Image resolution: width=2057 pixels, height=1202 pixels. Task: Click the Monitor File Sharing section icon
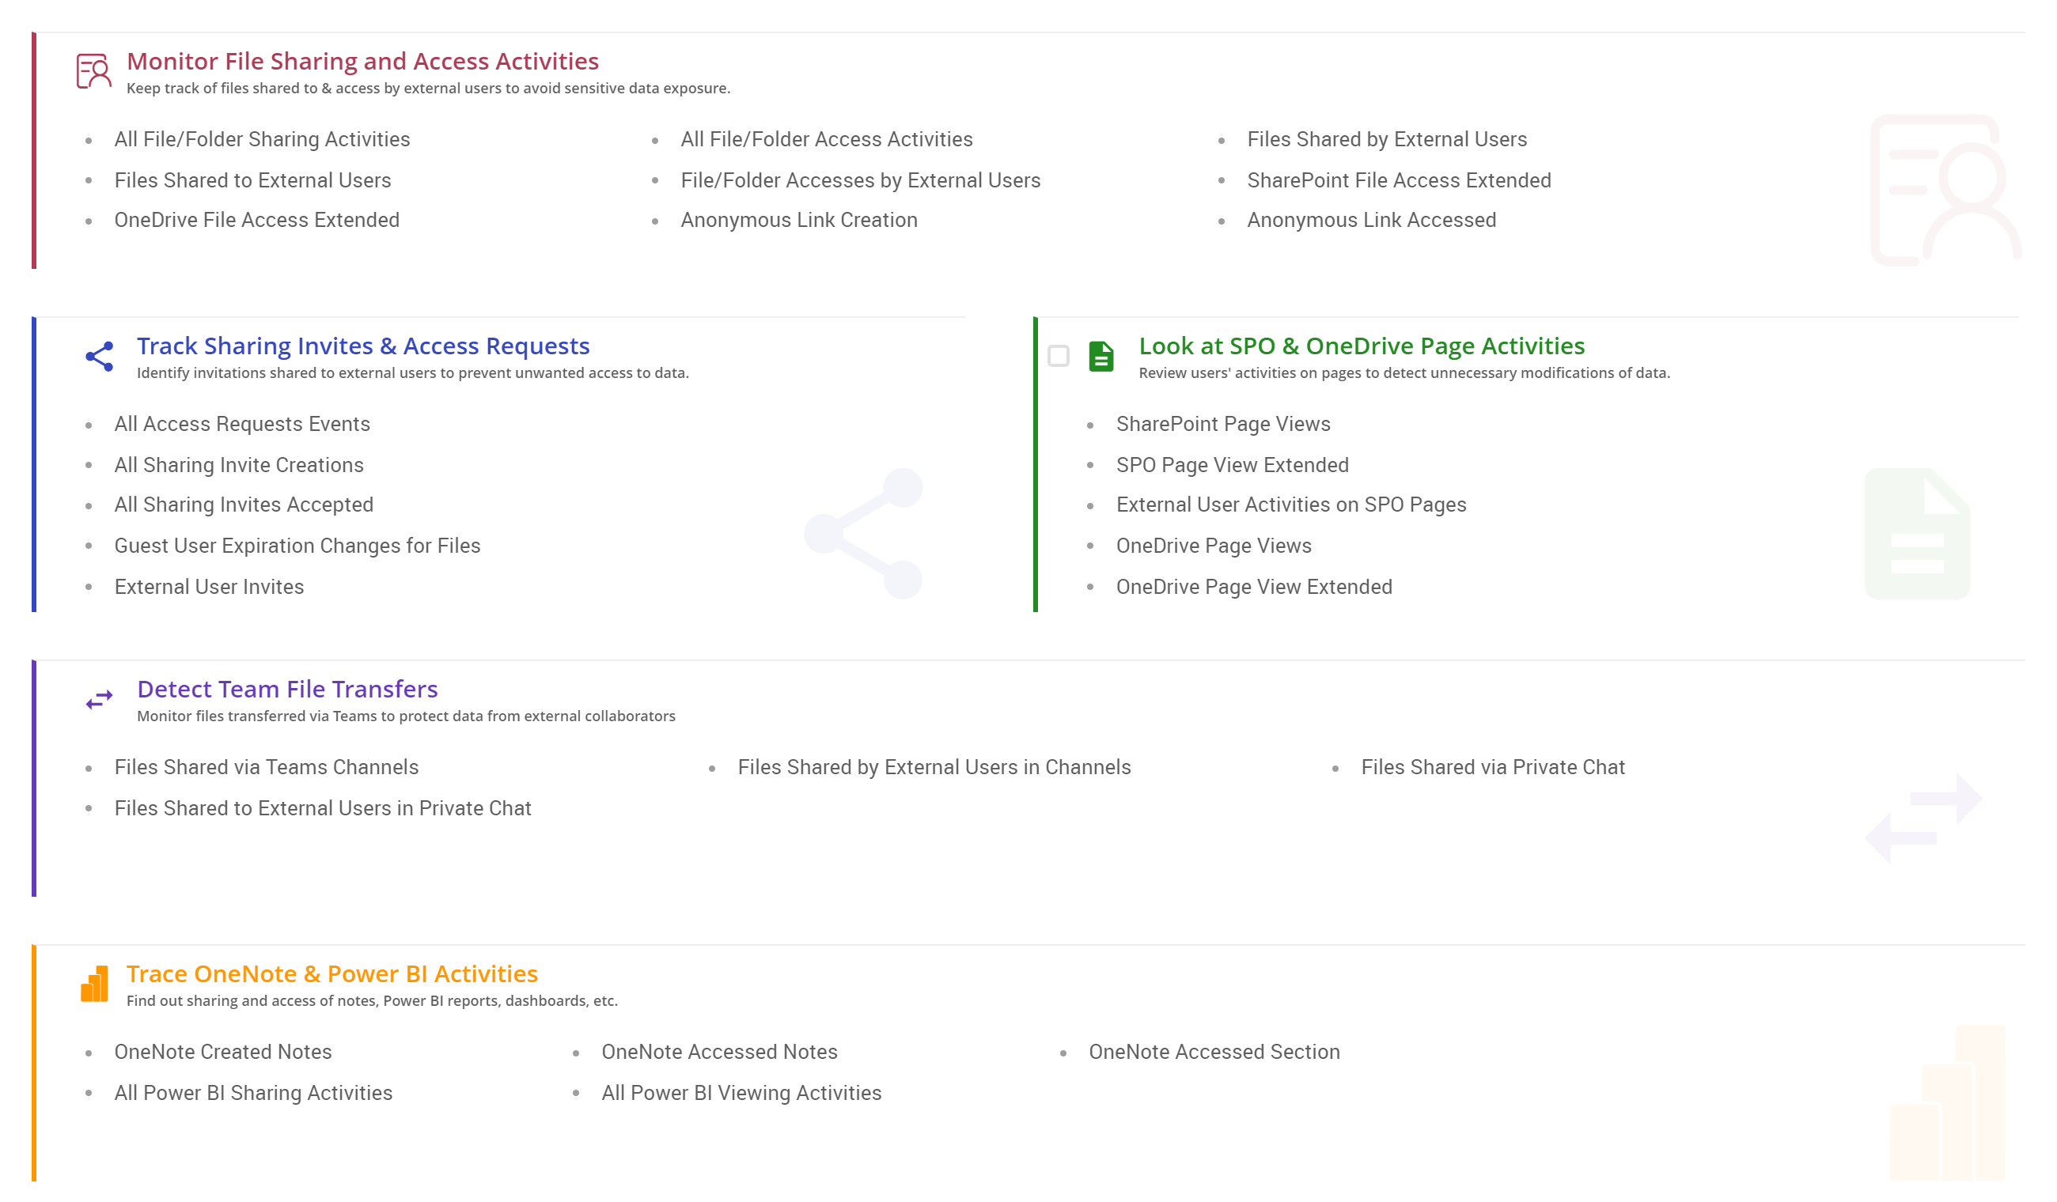point(93,72)
